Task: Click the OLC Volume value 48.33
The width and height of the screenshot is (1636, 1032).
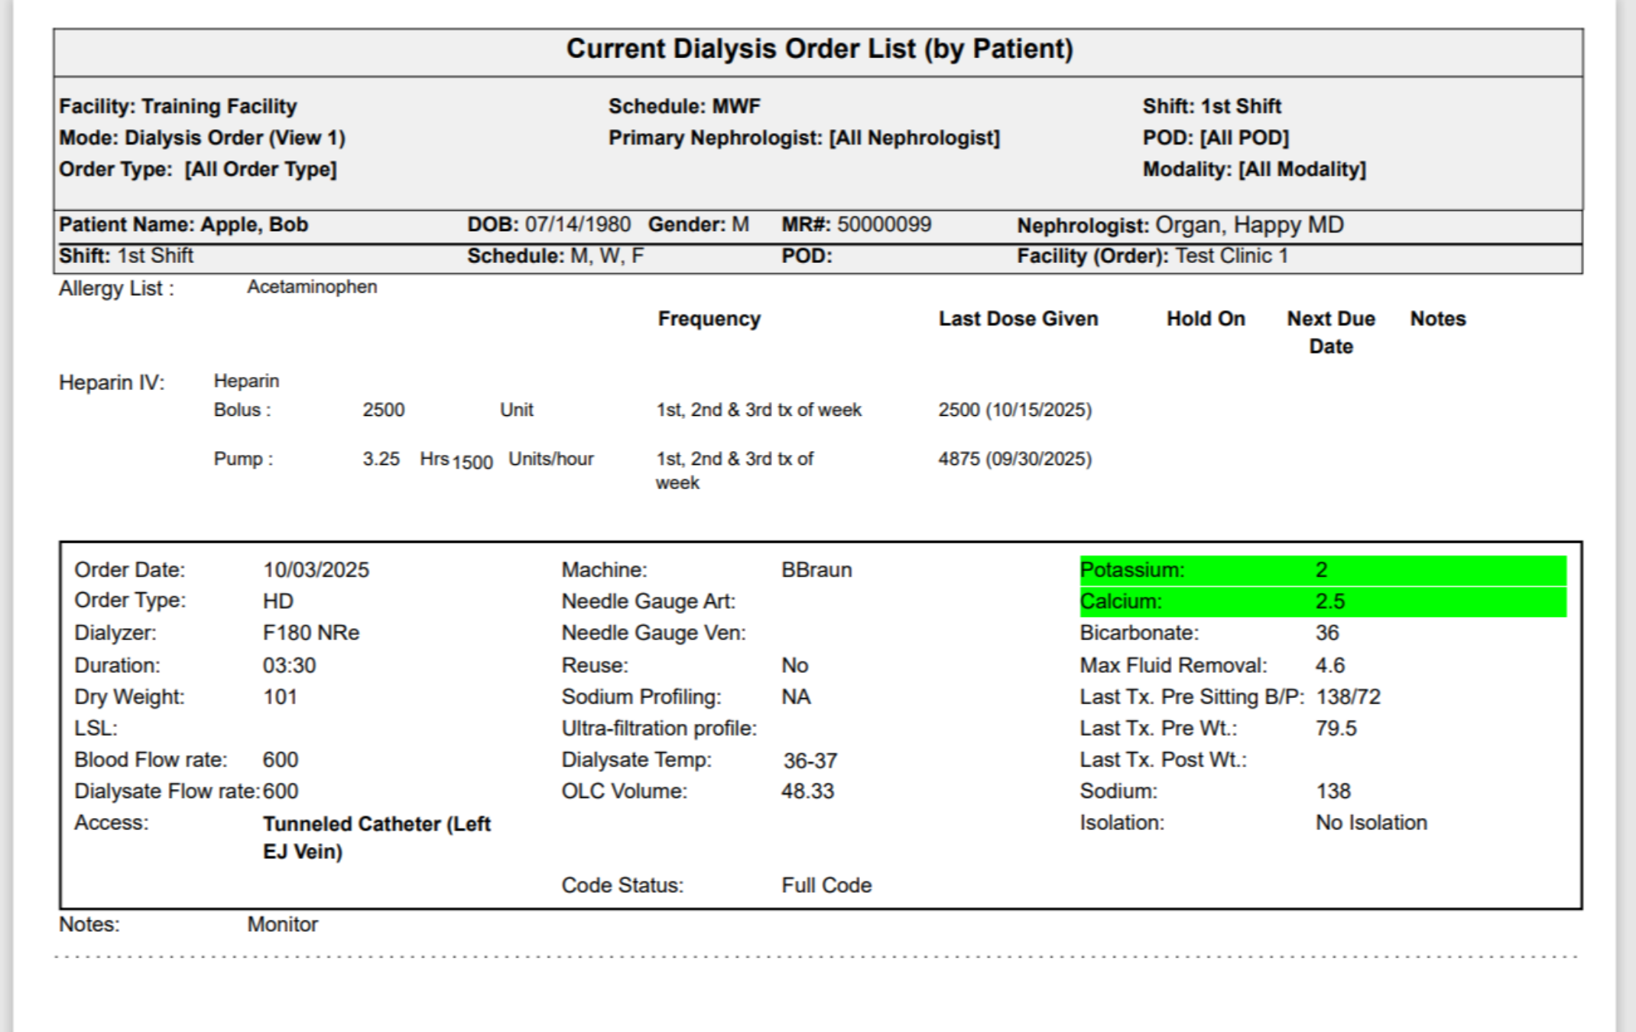Action: (x=807, y=791)
